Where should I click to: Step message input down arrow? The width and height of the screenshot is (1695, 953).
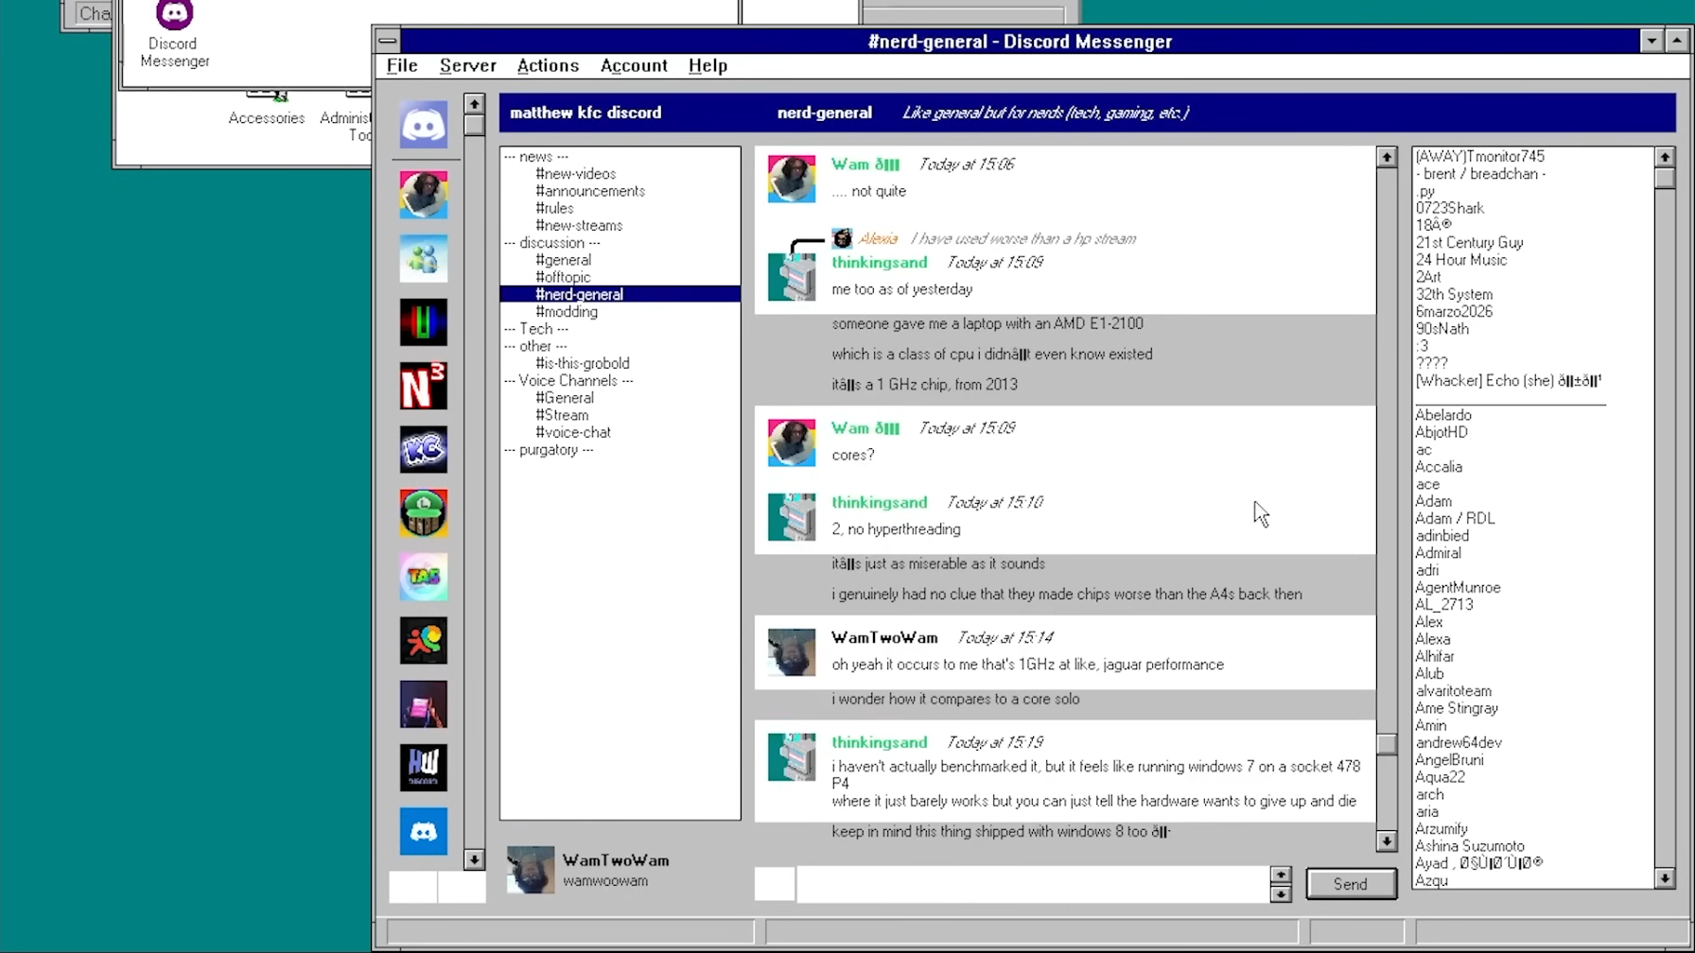[1281, 893]
